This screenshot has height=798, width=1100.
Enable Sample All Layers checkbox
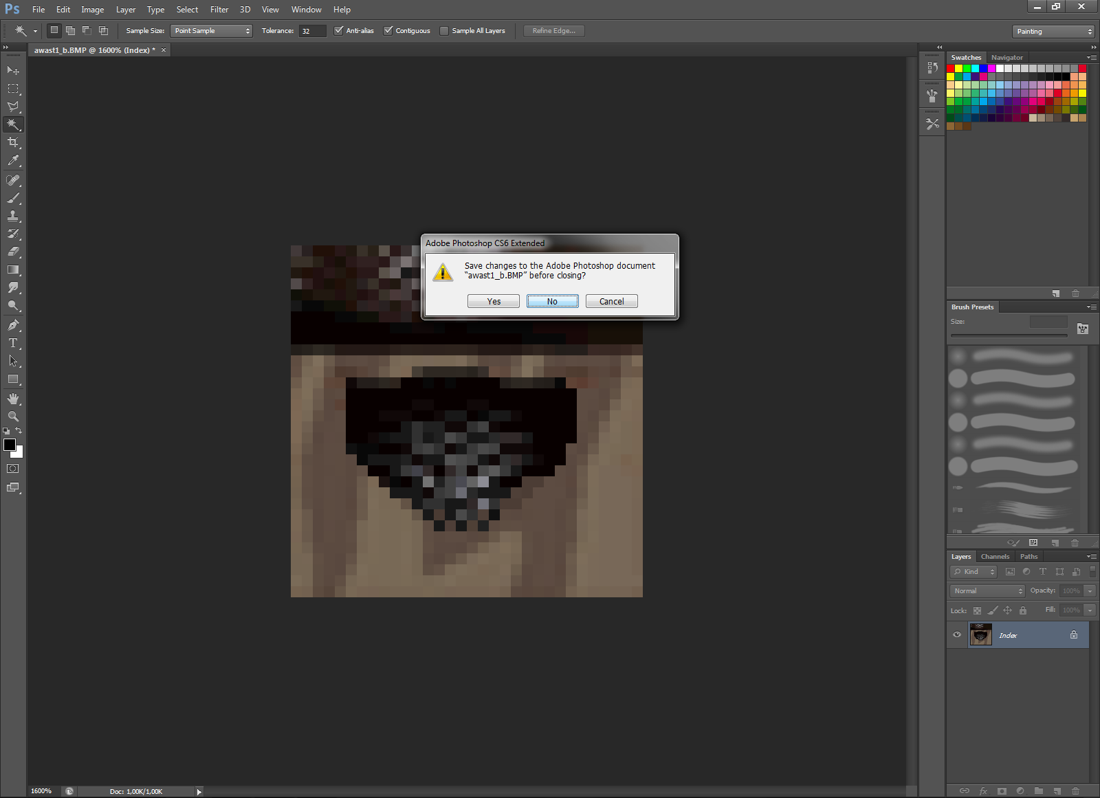coord(444,30)
